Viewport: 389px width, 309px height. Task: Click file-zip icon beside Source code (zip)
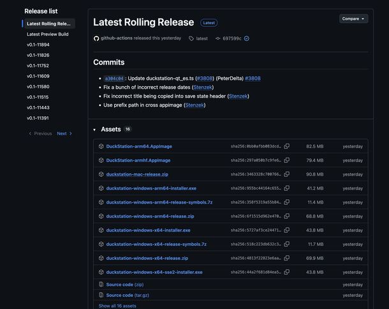tap(101, 284)
